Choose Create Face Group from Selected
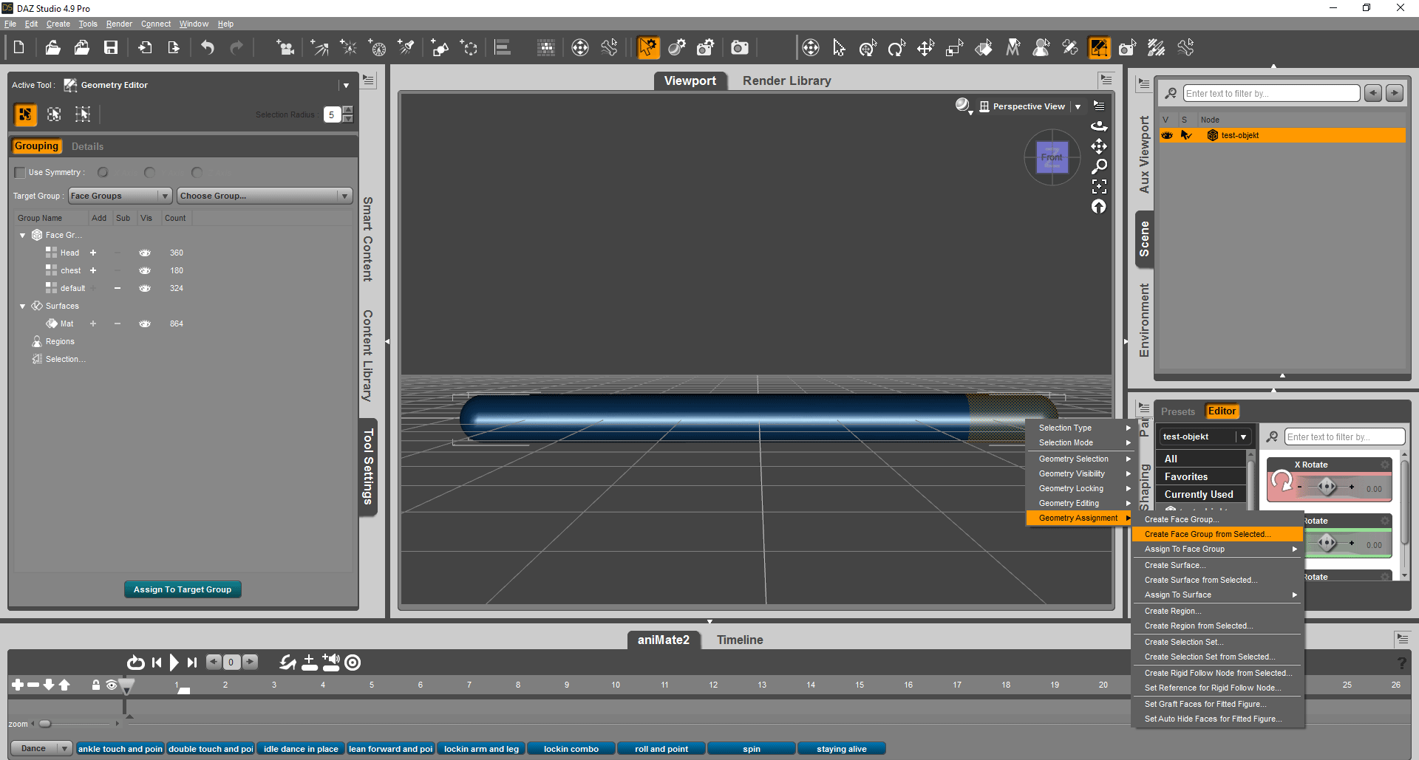 tap(1207, 534)
